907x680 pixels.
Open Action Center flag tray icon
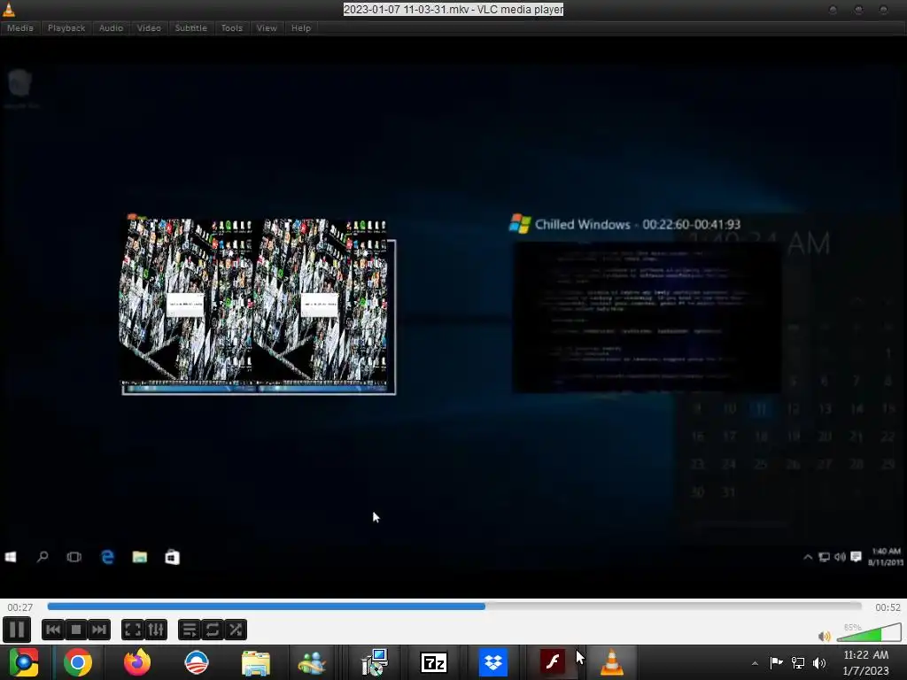776,662
